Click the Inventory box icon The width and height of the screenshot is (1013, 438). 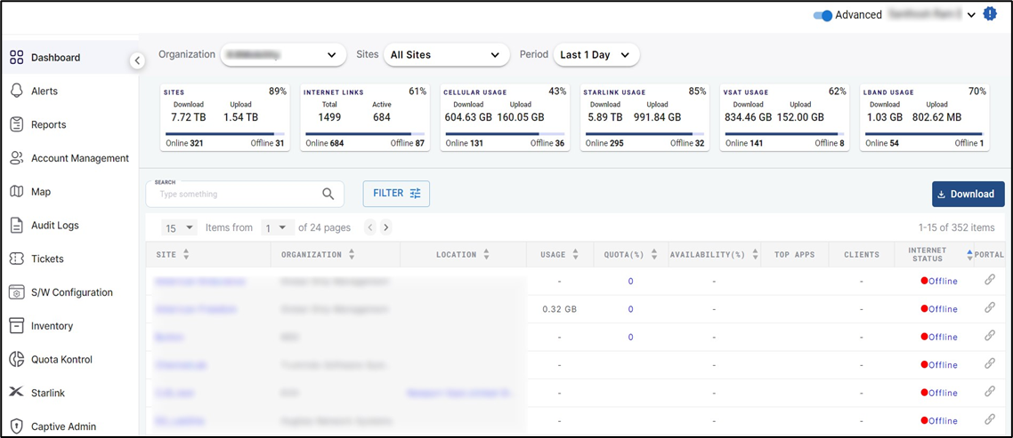point(16,326)
